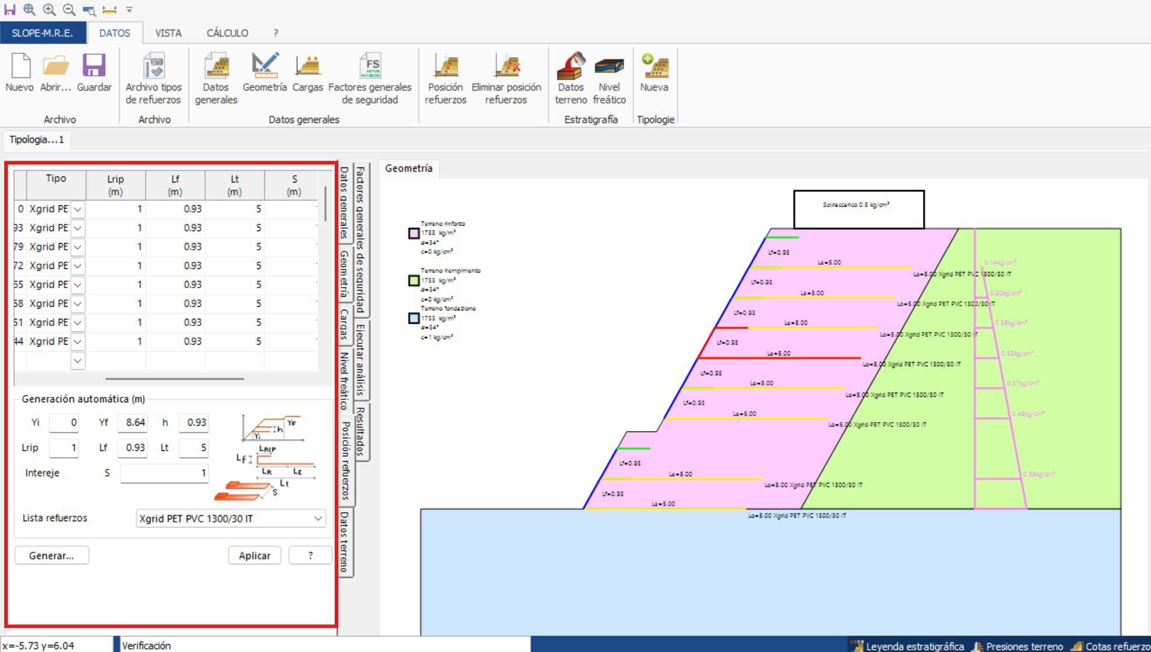Screen dimensions: 1151x652
Task: Click the Yf input field
Action: (133, 423)
